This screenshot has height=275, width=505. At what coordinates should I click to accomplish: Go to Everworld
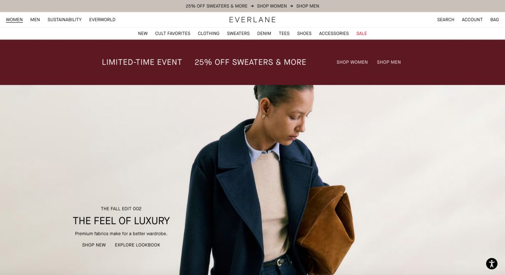[x=102, y=20]
